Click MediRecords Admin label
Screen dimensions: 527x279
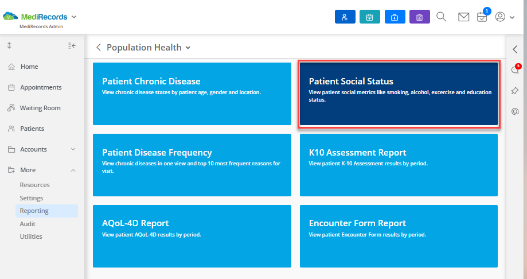pyautogui.click(x=41, y=26)
